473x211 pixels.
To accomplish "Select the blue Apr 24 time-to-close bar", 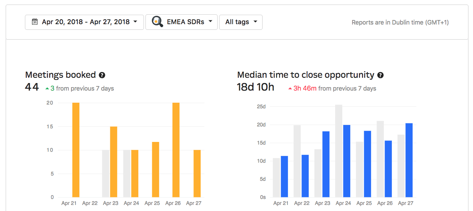I will pyautogui.click(x=346, y=161).
